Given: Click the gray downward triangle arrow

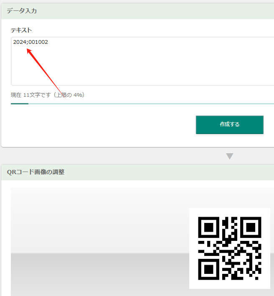Looking at the screenshot, I should tap(230, 156).
